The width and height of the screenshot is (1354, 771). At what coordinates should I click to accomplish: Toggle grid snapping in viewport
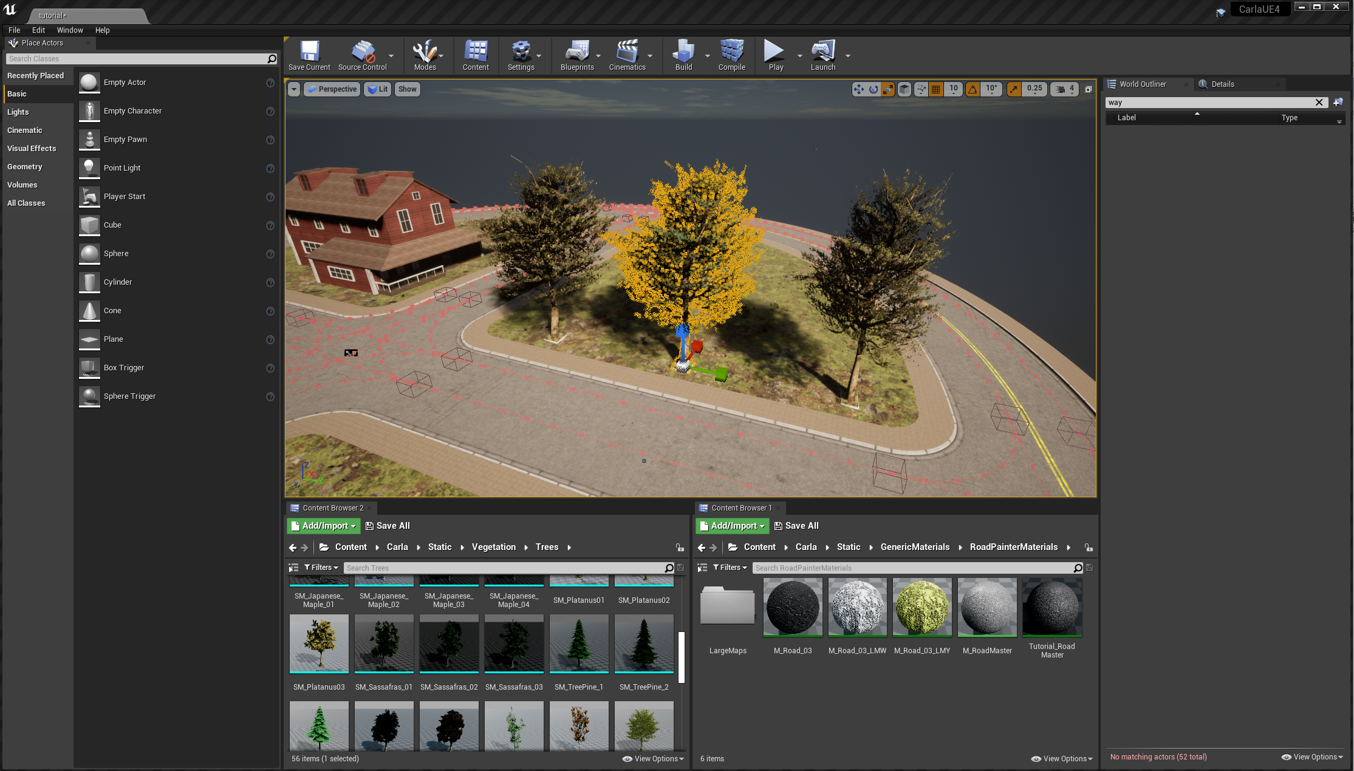coord(936,89)
